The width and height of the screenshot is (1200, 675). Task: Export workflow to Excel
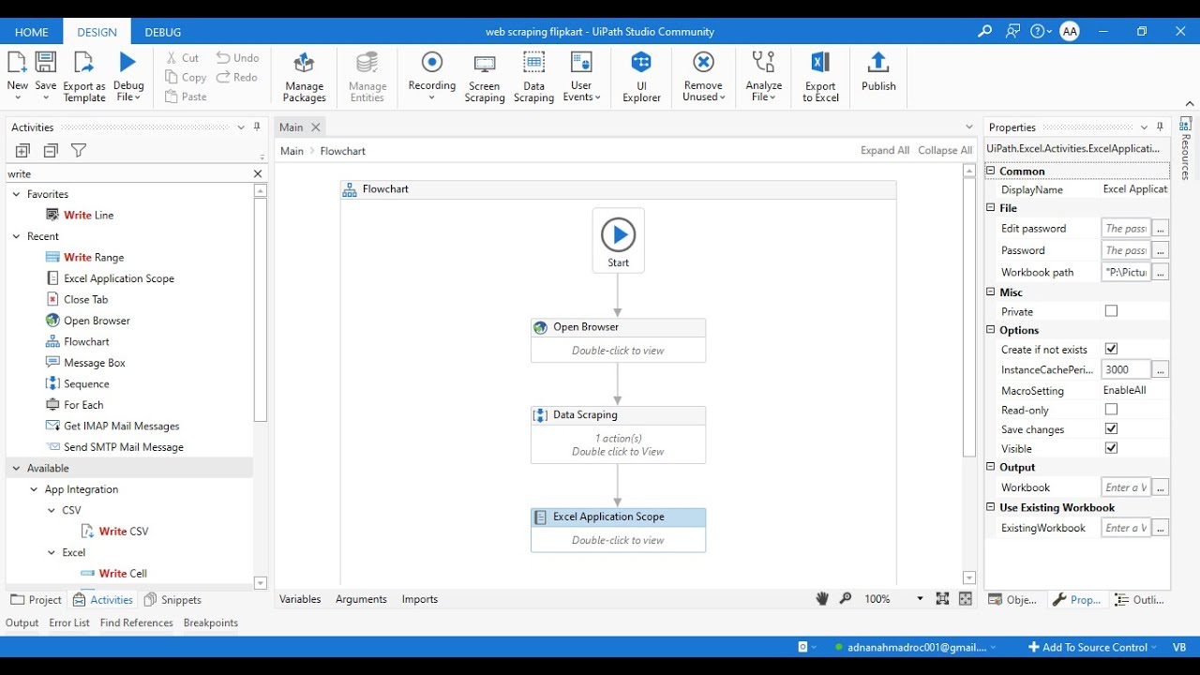[x=820, y=76]
